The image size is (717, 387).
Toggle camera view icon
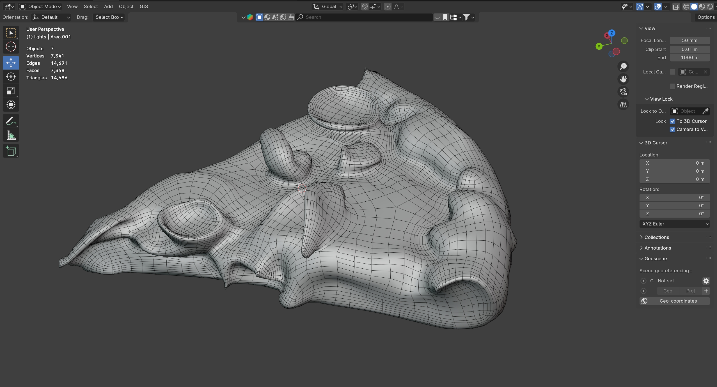623,92
